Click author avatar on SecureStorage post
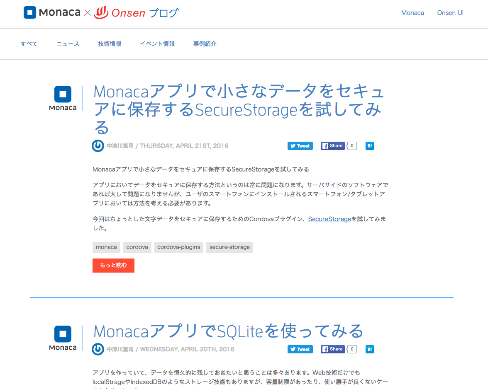 coord(98,146)
